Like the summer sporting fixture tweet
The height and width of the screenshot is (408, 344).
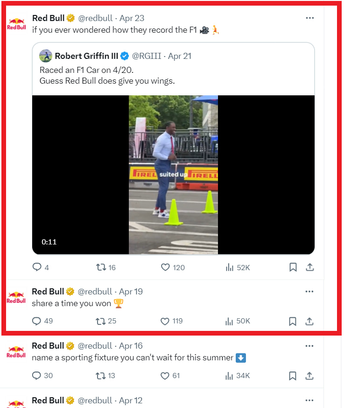point(165,375)
